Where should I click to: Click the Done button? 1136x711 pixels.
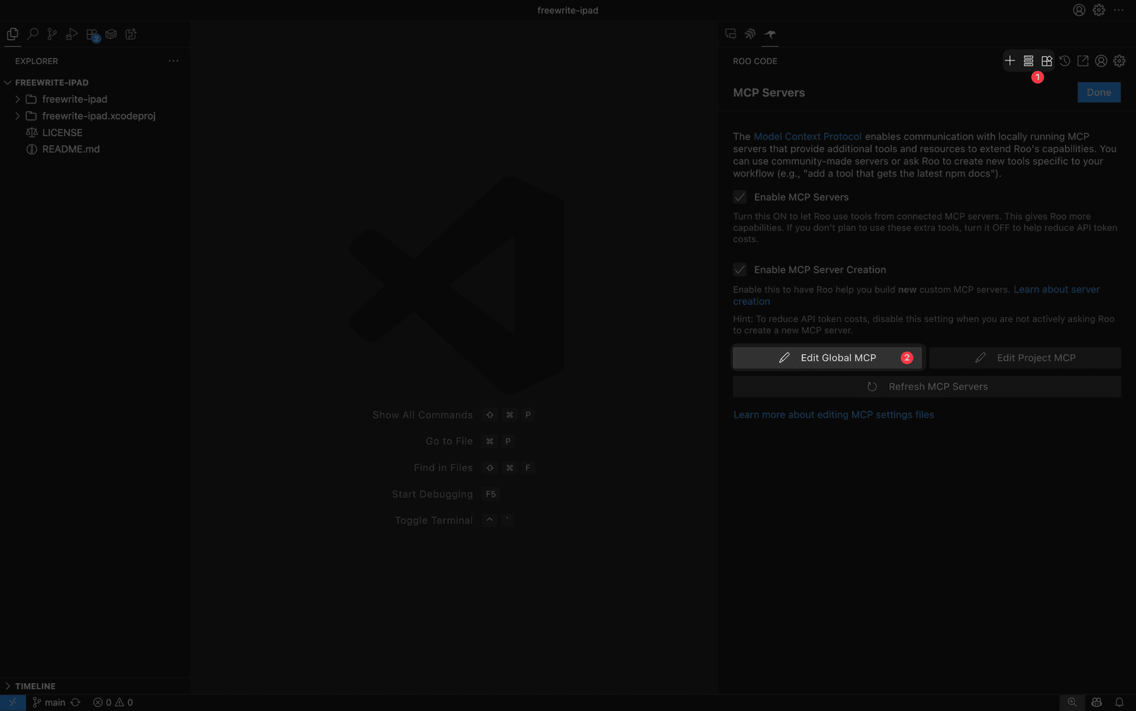coord(1099,92)
